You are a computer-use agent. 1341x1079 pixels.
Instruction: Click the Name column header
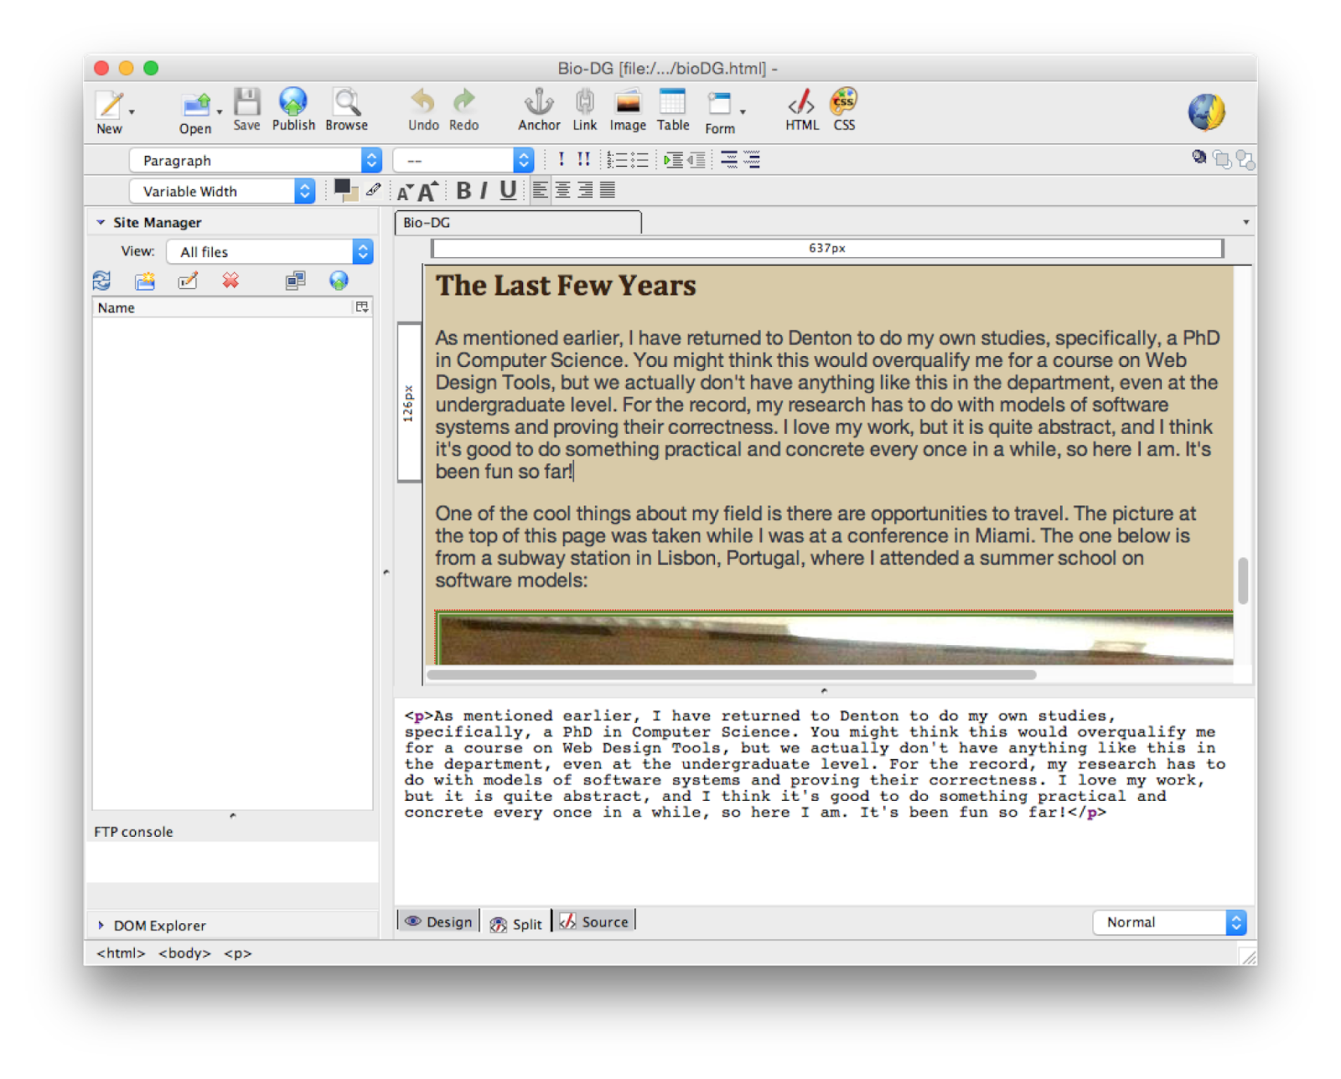pos(222,307)
